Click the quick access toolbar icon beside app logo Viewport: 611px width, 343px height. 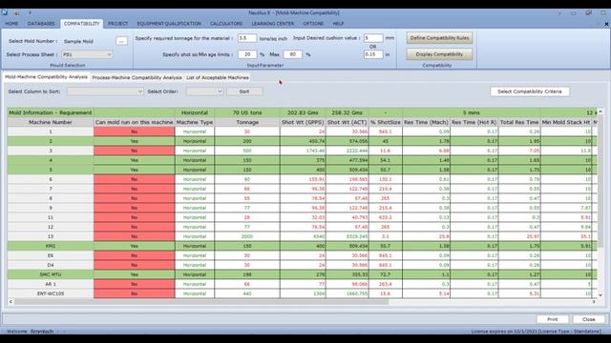click(x=17, y=12)
